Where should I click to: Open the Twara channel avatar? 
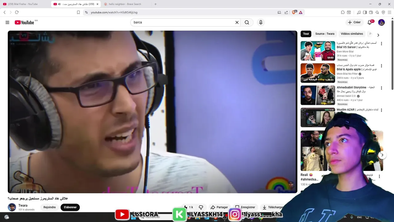[x=12, y=207]
